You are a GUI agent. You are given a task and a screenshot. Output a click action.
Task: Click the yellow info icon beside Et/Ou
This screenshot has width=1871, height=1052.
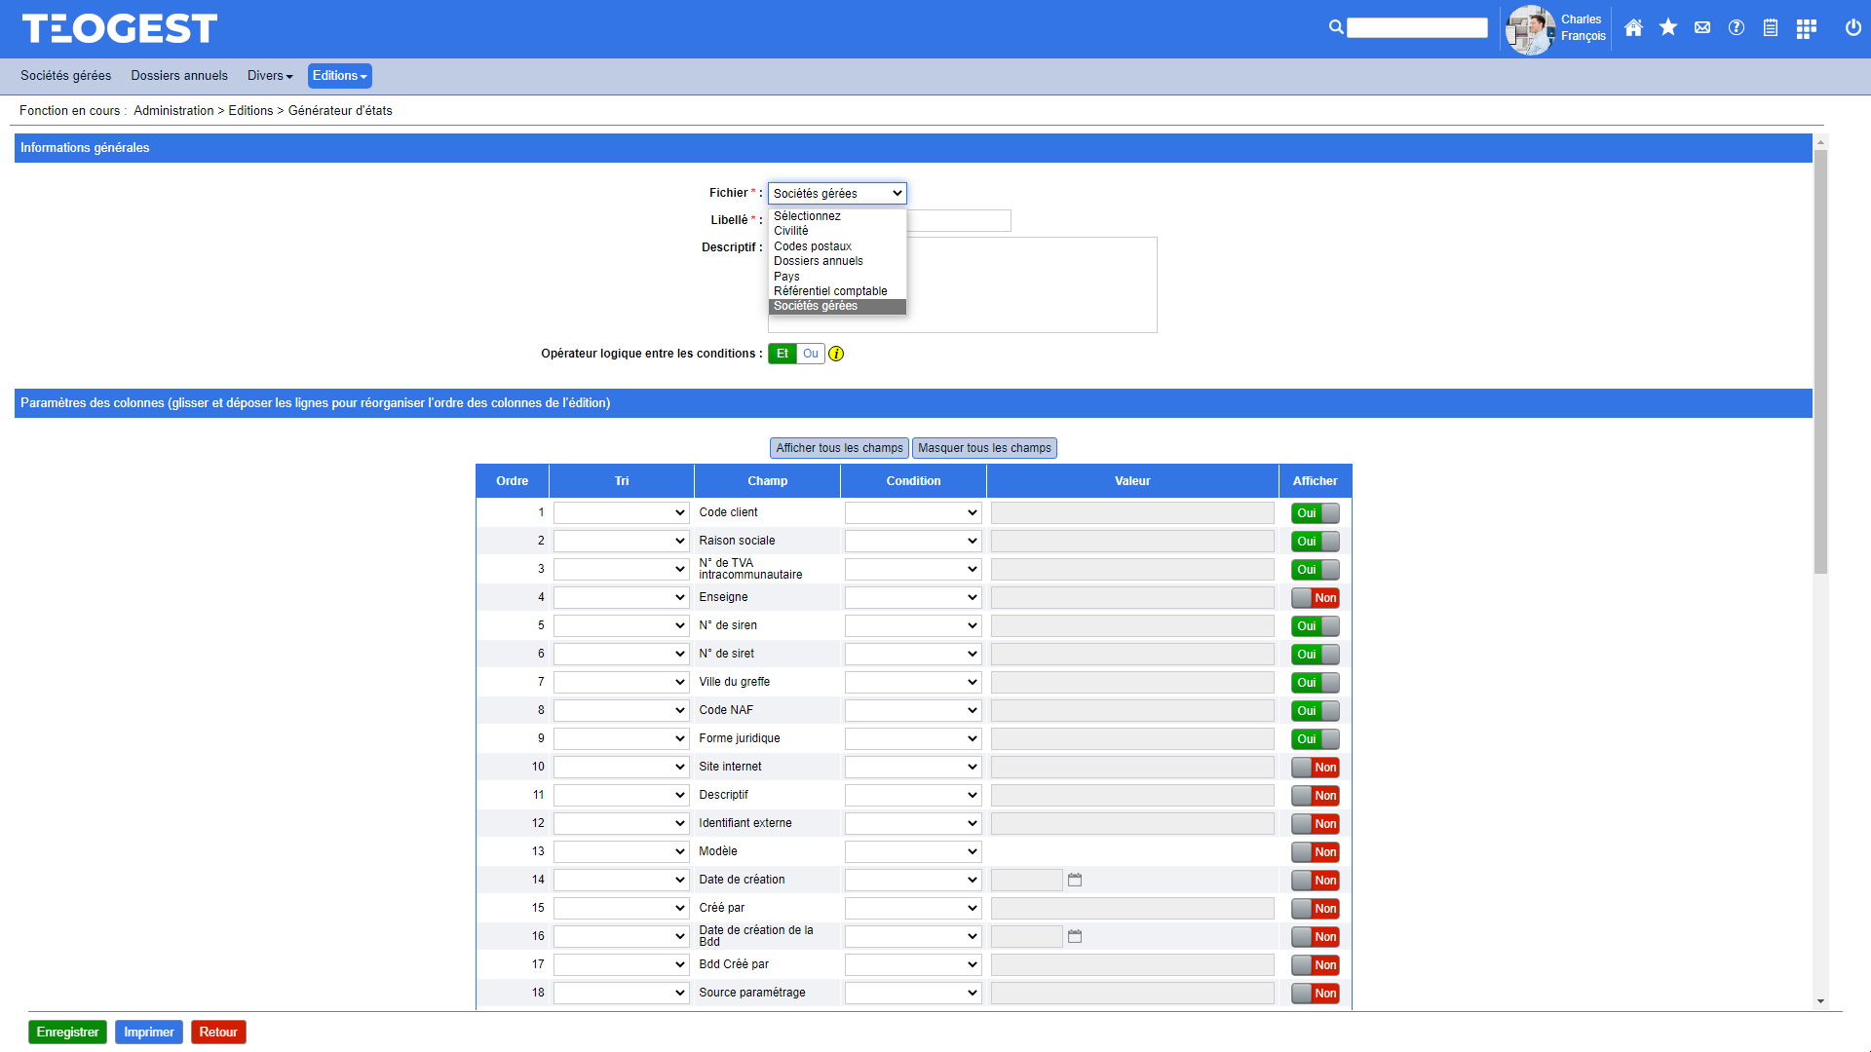pyautogui.click(x=836, y=354)
